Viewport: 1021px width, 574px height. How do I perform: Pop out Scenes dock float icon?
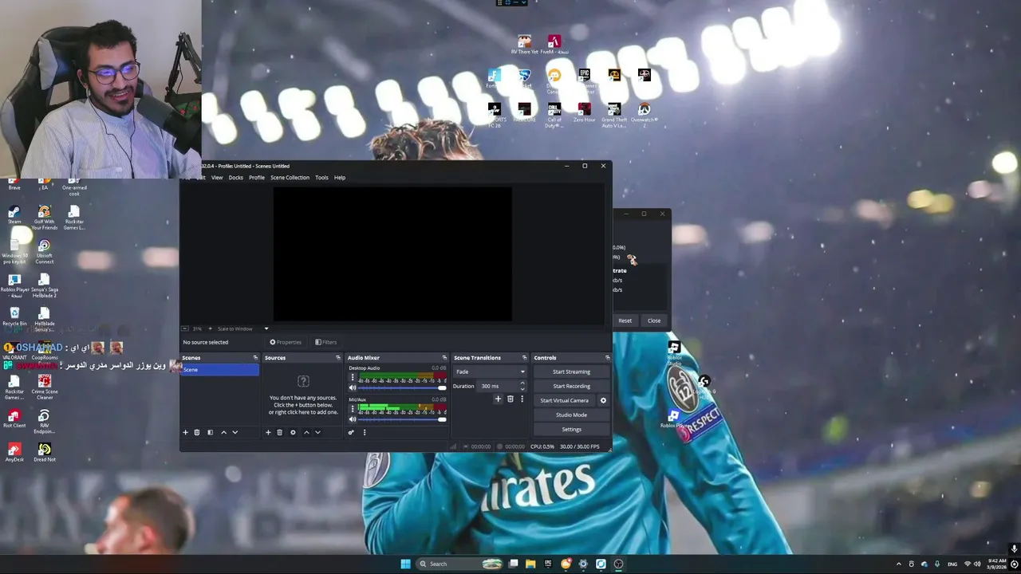255,358
